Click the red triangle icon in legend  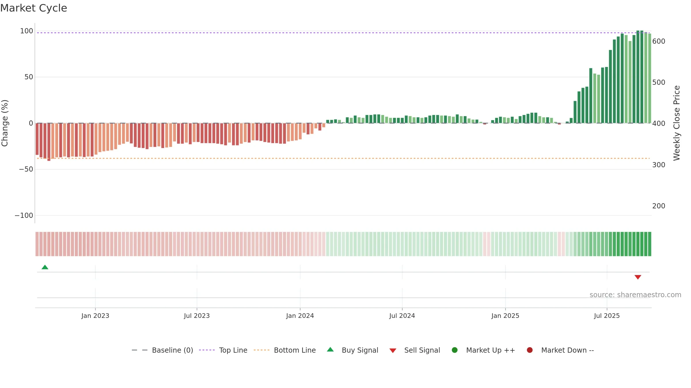[x=393, y=351]
